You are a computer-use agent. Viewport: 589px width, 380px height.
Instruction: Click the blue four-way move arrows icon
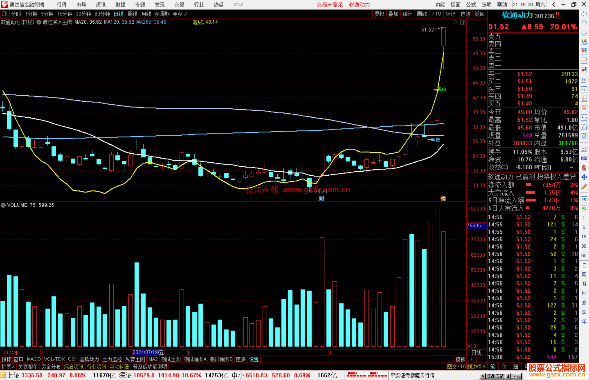pyautogui.click(x=584, y=177)
